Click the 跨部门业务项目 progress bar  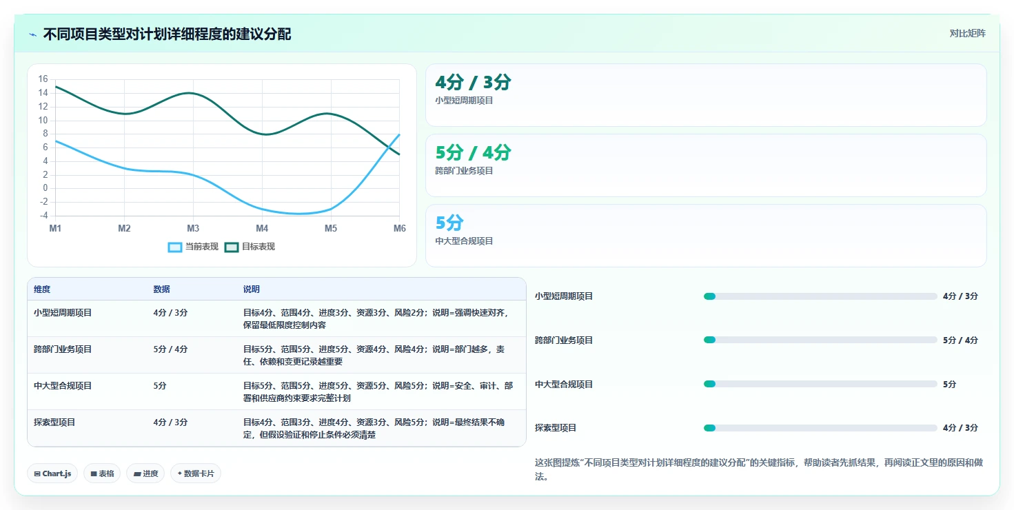click(820, 340)
